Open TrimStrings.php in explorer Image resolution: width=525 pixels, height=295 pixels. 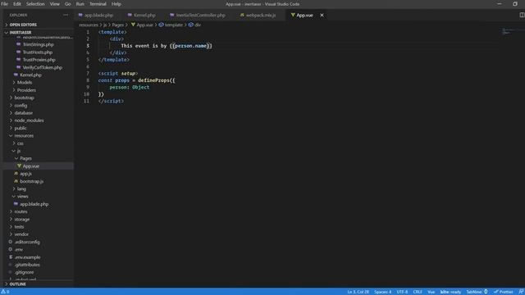coord(38,44)
